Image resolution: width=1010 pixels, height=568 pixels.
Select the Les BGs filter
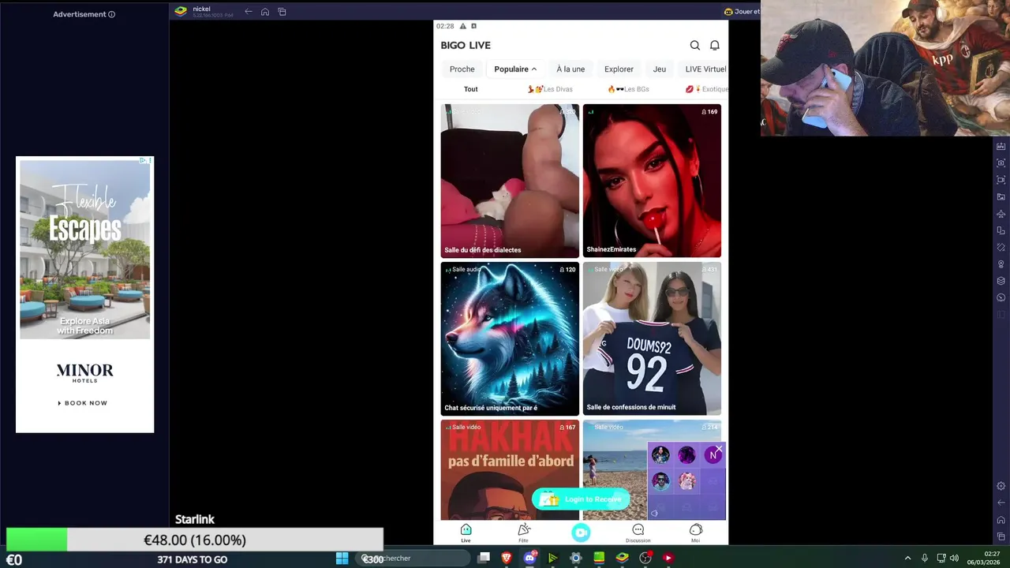(628, 89)
